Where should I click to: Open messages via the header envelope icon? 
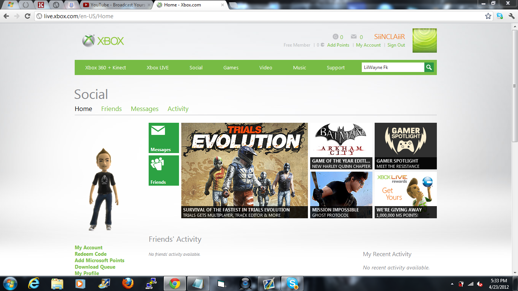click(354, 37)
